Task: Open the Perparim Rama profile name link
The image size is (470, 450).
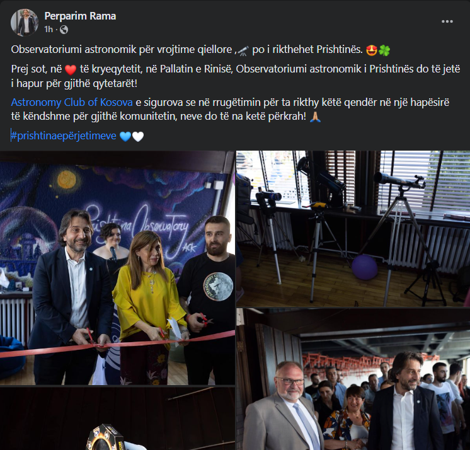Action: (x=80, y=16)
